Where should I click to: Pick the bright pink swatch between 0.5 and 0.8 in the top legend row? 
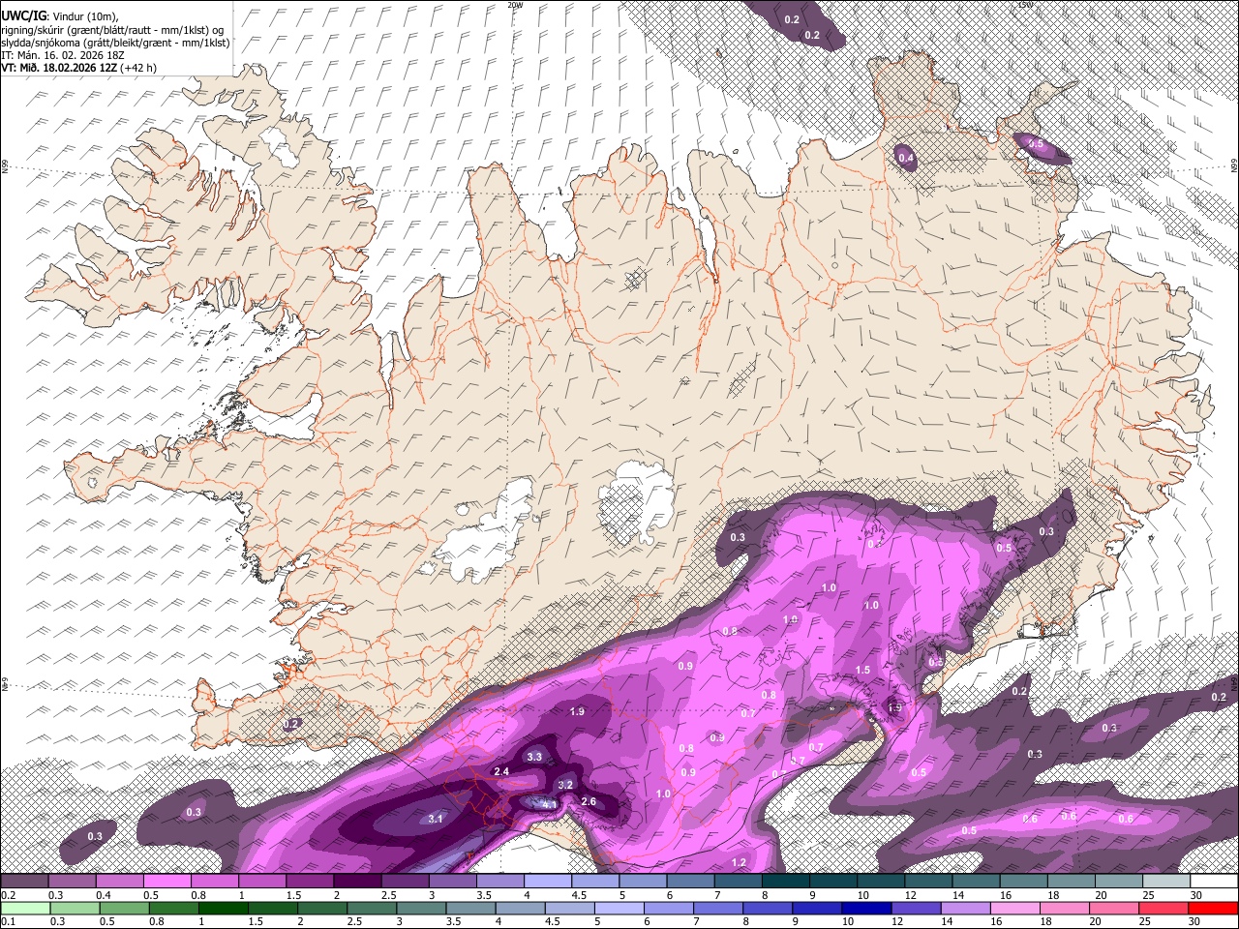point(166,881)
